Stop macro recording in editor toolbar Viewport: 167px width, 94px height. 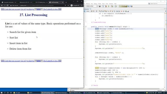coord(123,11)
